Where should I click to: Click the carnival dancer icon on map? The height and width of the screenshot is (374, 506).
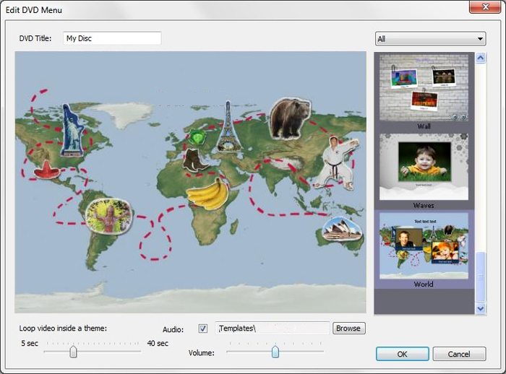tap(109, 216)
